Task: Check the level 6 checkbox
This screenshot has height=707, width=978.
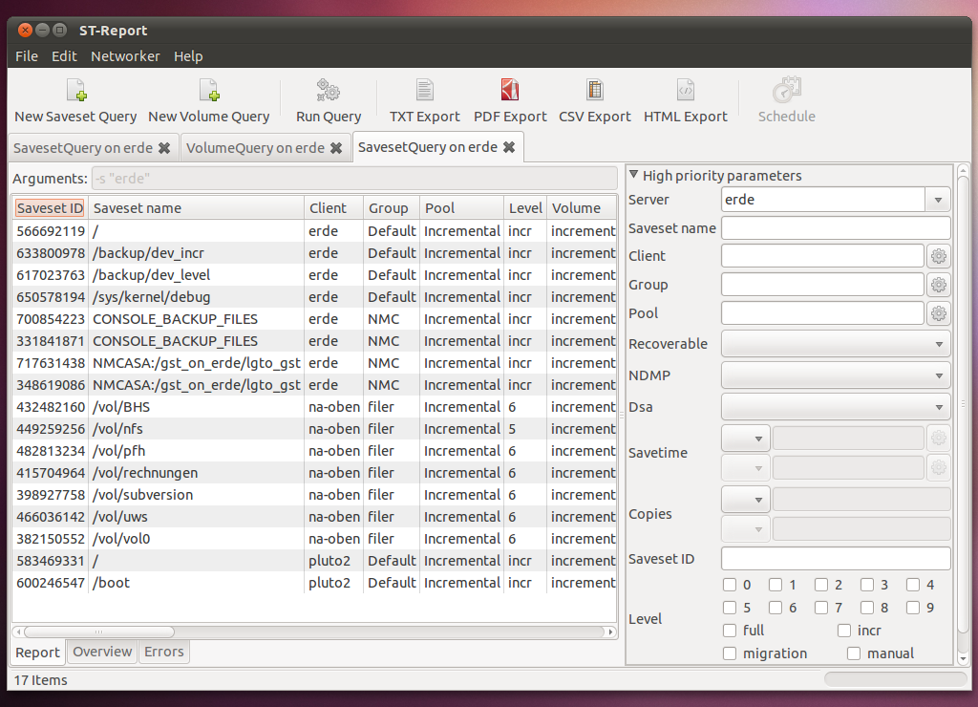Action: click(776, 608)
